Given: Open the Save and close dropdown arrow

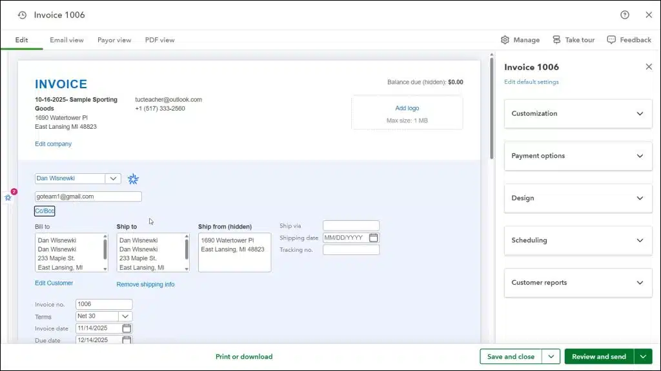Looking at the screenshot, I should point(551,357).
